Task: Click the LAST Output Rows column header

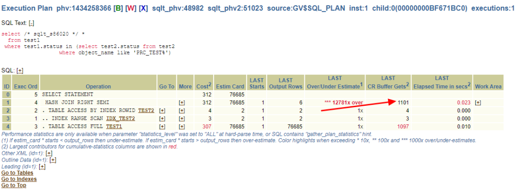Action: (x=285, y=82)
